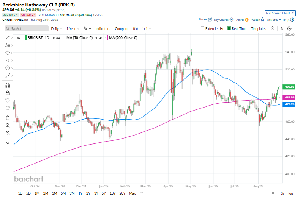Open the Templates menu

[259, 29]
